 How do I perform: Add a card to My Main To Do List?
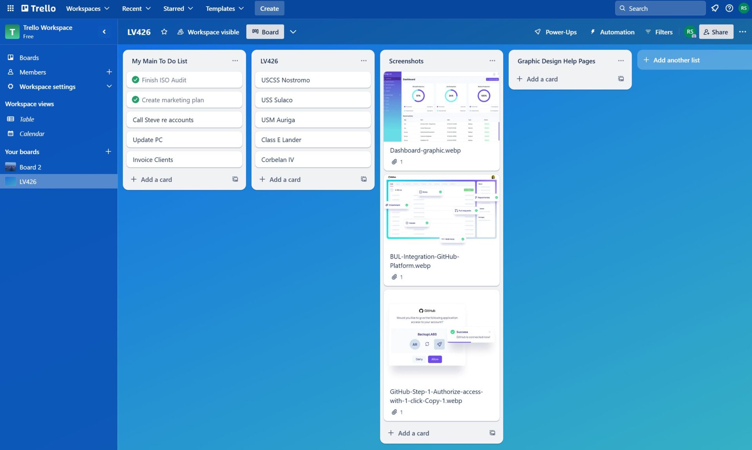click(x=151, y=179)
